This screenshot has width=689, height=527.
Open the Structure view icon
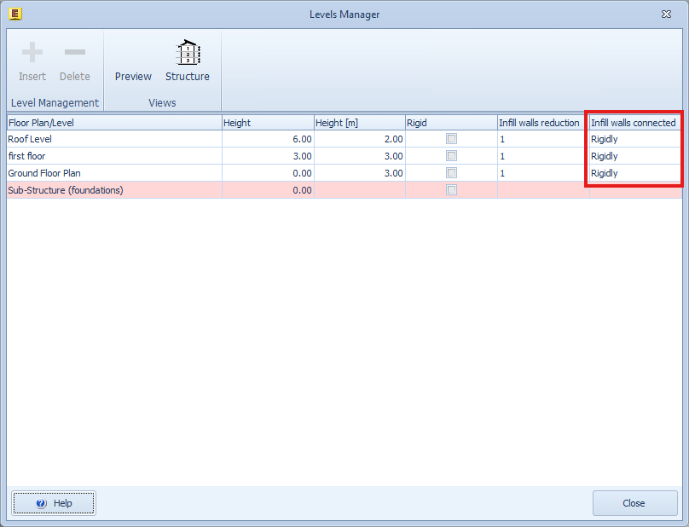click(188, 54)
